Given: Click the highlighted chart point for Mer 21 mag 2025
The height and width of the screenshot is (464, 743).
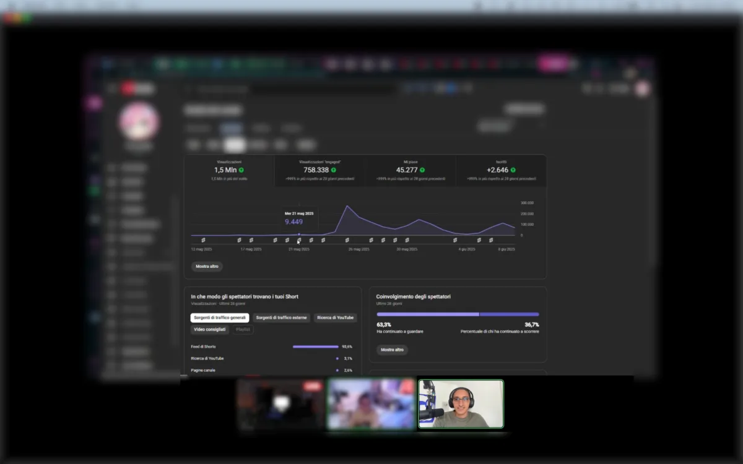Looking at the screenshot, I should [299, 234].
